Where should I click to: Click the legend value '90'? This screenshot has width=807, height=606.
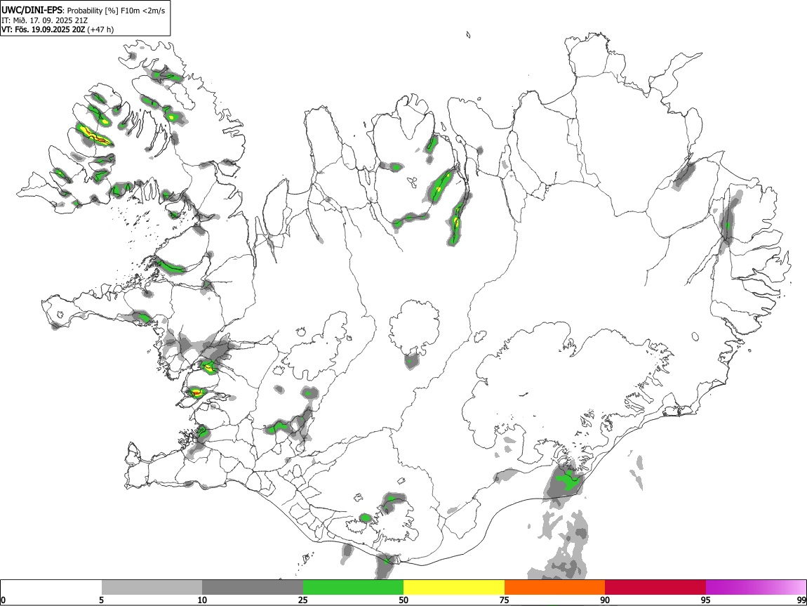[605, 600]
